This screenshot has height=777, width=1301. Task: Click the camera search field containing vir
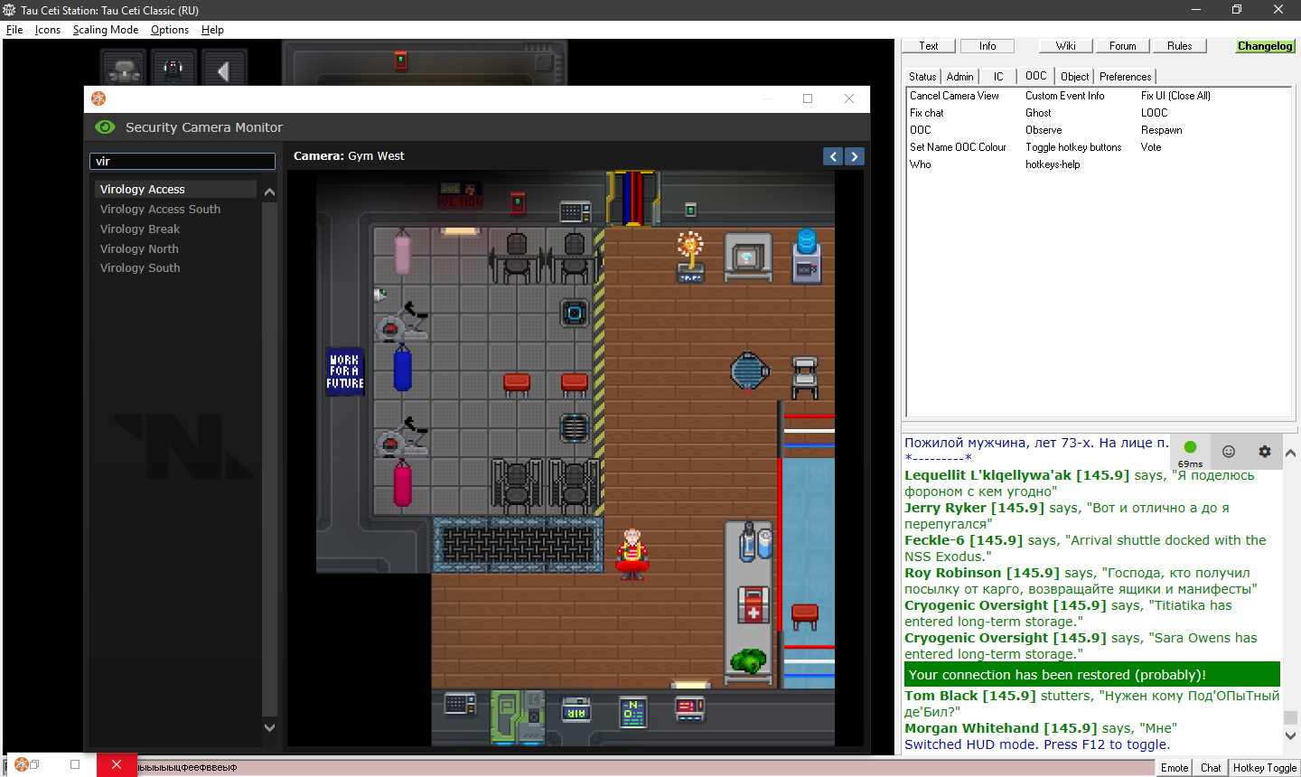(x=183, y=161)
